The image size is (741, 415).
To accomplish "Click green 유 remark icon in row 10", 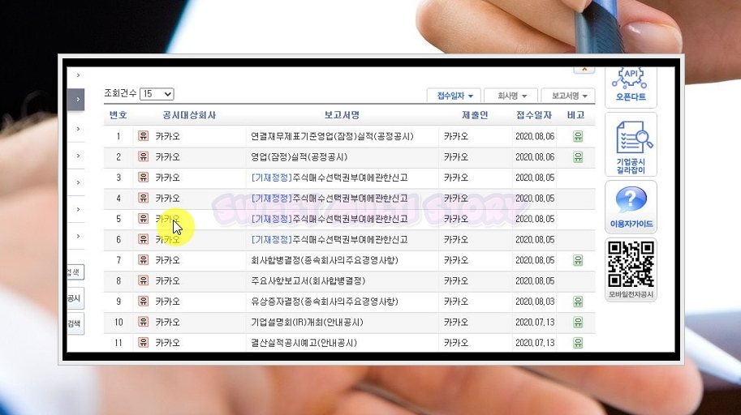I will click(578, 322).
